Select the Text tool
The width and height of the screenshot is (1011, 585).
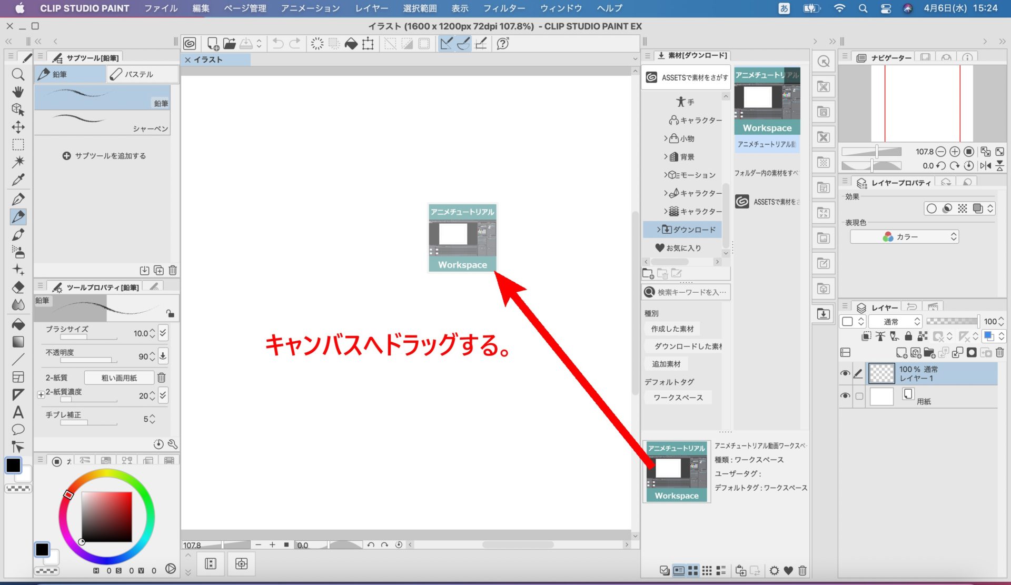(x=18, y=412)
